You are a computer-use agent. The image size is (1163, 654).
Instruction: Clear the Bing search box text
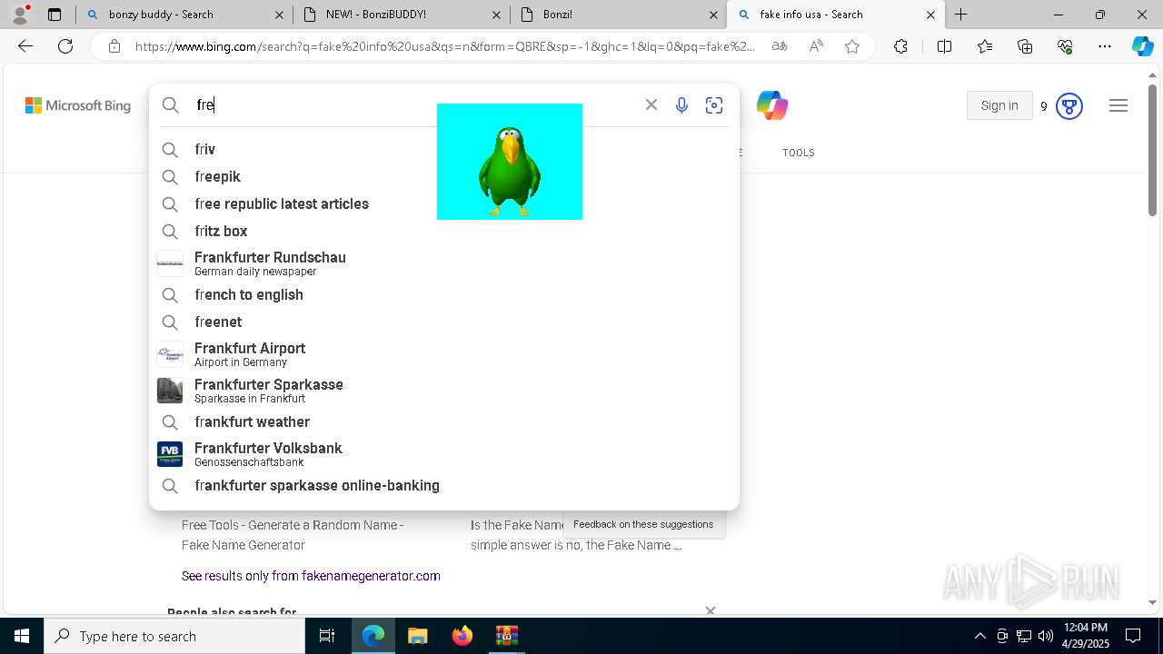point(651,104)
